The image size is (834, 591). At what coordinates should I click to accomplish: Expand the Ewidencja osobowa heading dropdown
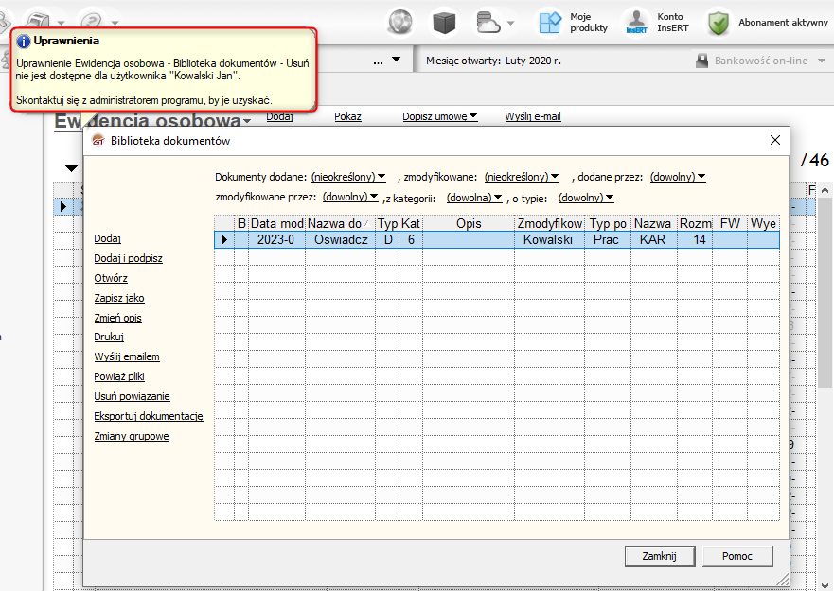point(247,122)
